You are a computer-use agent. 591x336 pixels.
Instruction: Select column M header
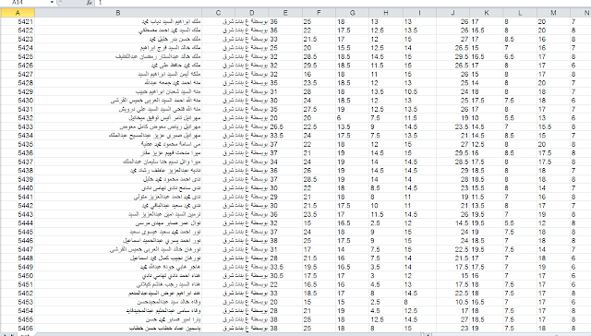click(554, 13)
